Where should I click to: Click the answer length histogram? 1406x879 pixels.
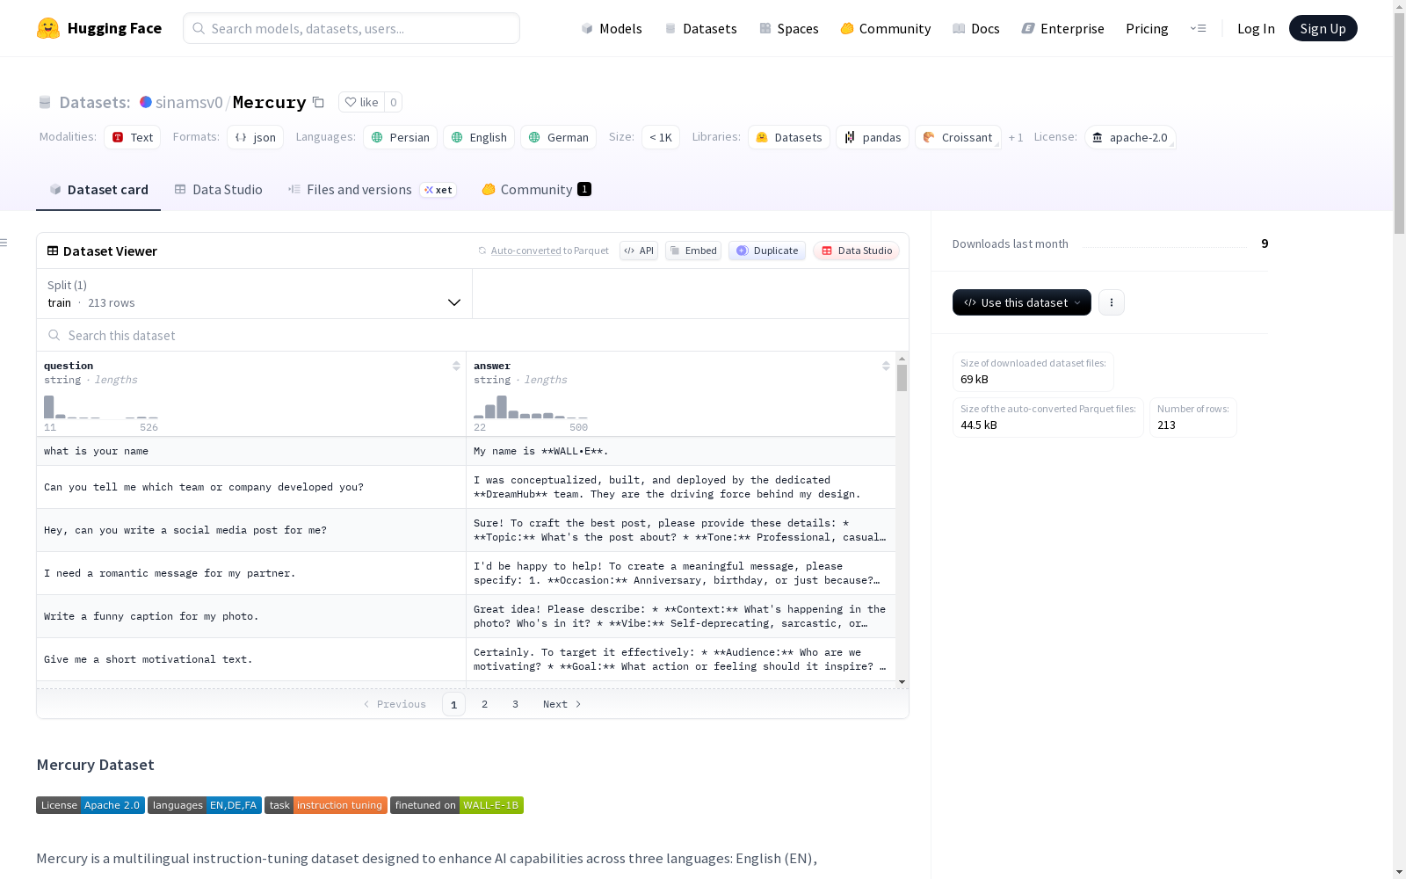click(531, 407)
